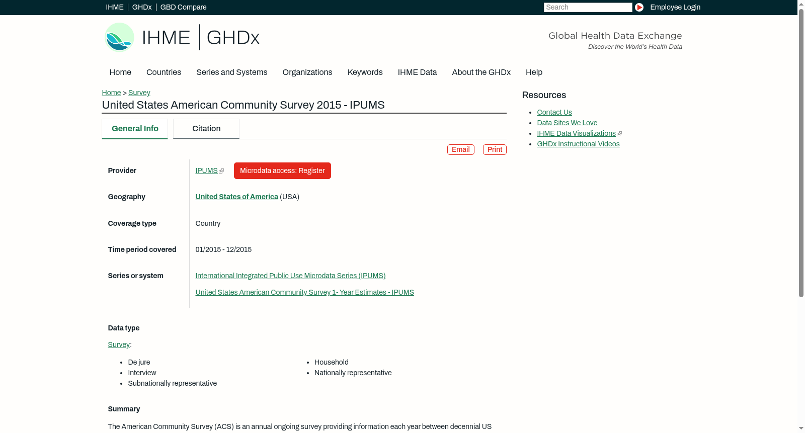The width and height of the screenshot is (805, 433).
Task: Open the Countries menu item
Action: [x=164, y=72]
